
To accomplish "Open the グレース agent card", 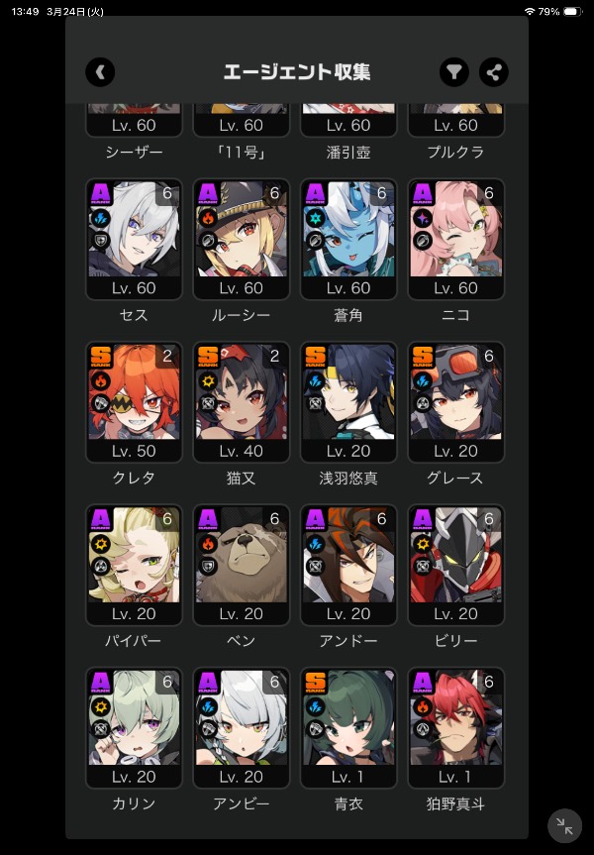I will tap(455, 402).
